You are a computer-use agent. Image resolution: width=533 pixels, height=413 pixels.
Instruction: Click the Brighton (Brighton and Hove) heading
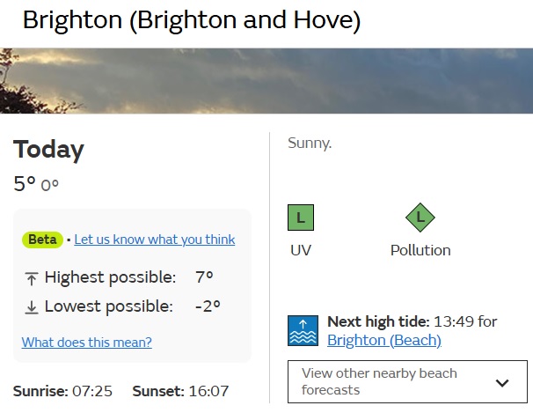[192, 20]
